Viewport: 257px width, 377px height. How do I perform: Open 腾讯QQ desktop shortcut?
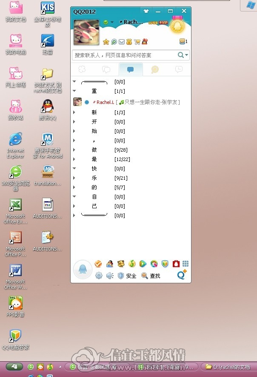[48, 109]
